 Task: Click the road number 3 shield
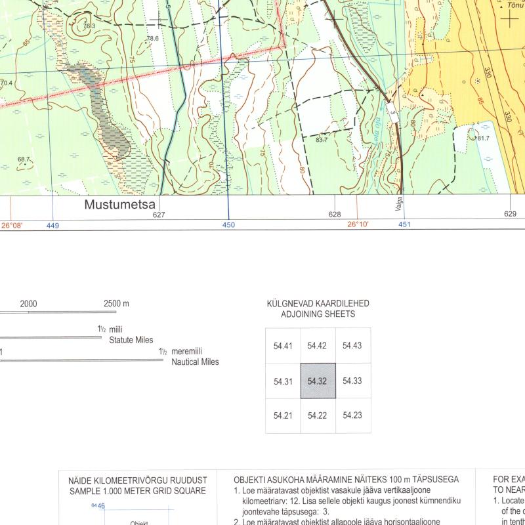[x=392, y=111]
